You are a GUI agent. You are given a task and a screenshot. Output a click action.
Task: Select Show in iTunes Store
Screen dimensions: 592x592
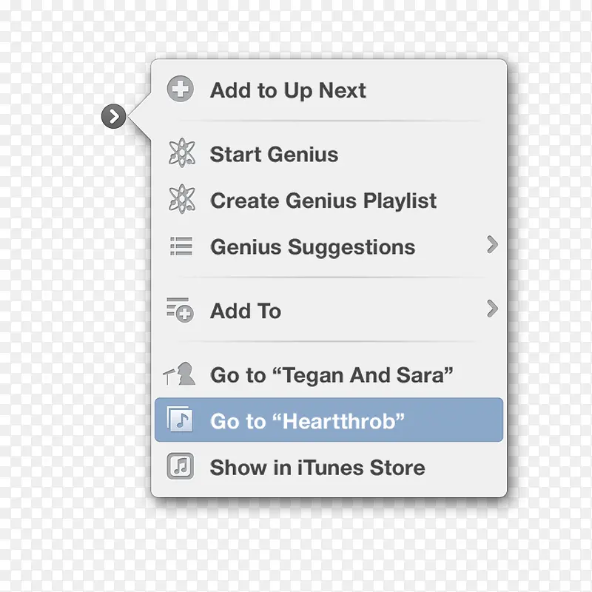click(x=317, y=468)
